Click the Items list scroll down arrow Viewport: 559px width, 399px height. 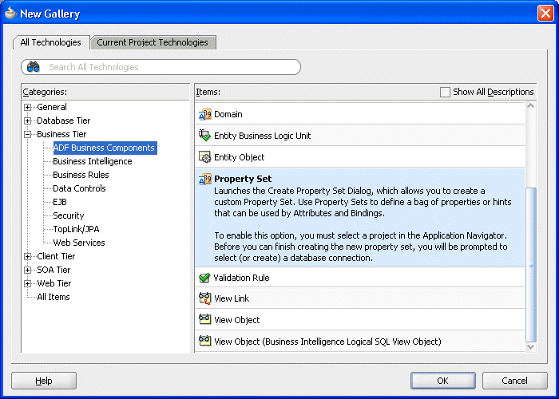coord(530,346)
